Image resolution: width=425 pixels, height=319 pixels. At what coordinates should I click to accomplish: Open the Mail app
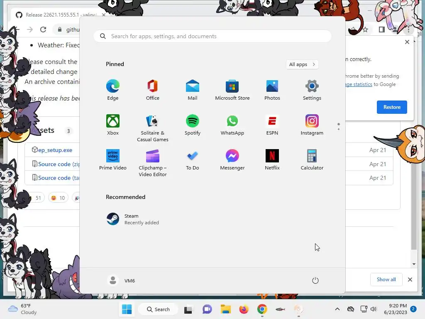[x=193, y=90]
